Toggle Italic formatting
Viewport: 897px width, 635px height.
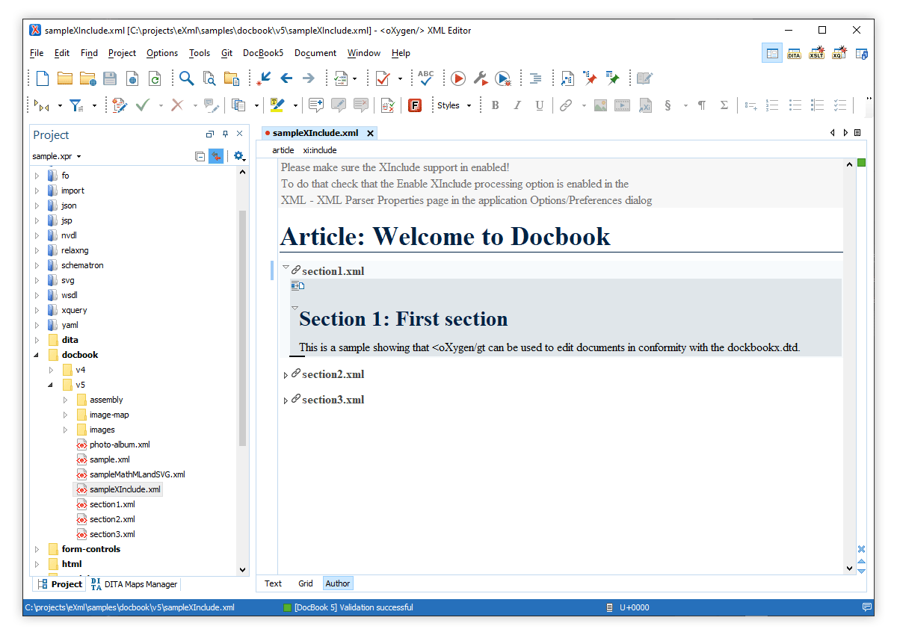click(x=517, y=105)
